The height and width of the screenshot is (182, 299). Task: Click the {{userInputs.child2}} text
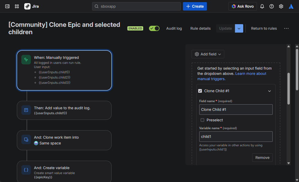pos(55,77)
